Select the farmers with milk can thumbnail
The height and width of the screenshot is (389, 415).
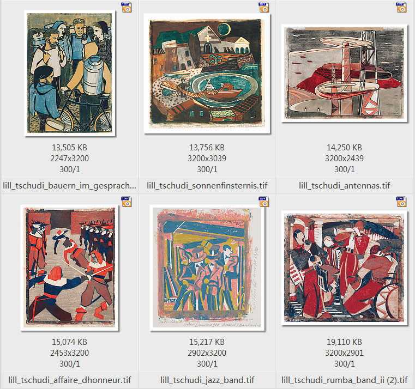[x=70, y=73]
